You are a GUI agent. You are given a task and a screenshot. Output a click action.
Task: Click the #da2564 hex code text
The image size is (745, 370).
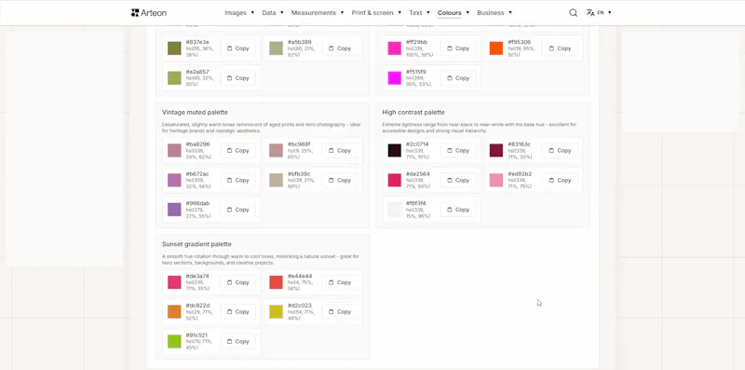click(417, 174)
